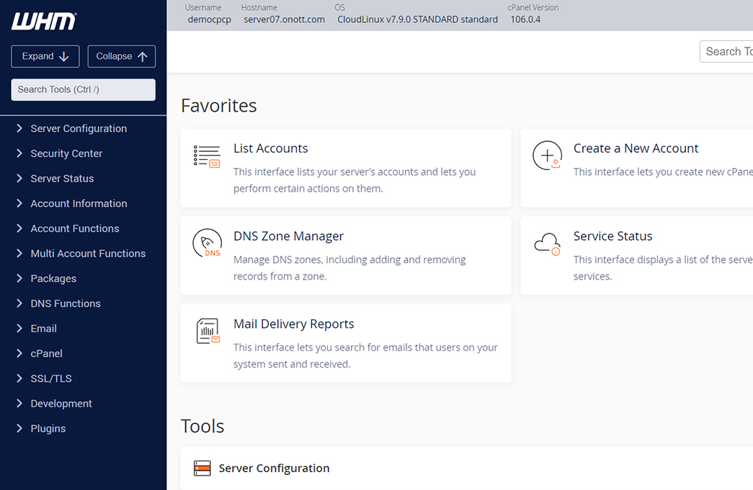Expand the Packages section chevron
The width and height of the screenshot is (753, 490).
coord(19,278)
